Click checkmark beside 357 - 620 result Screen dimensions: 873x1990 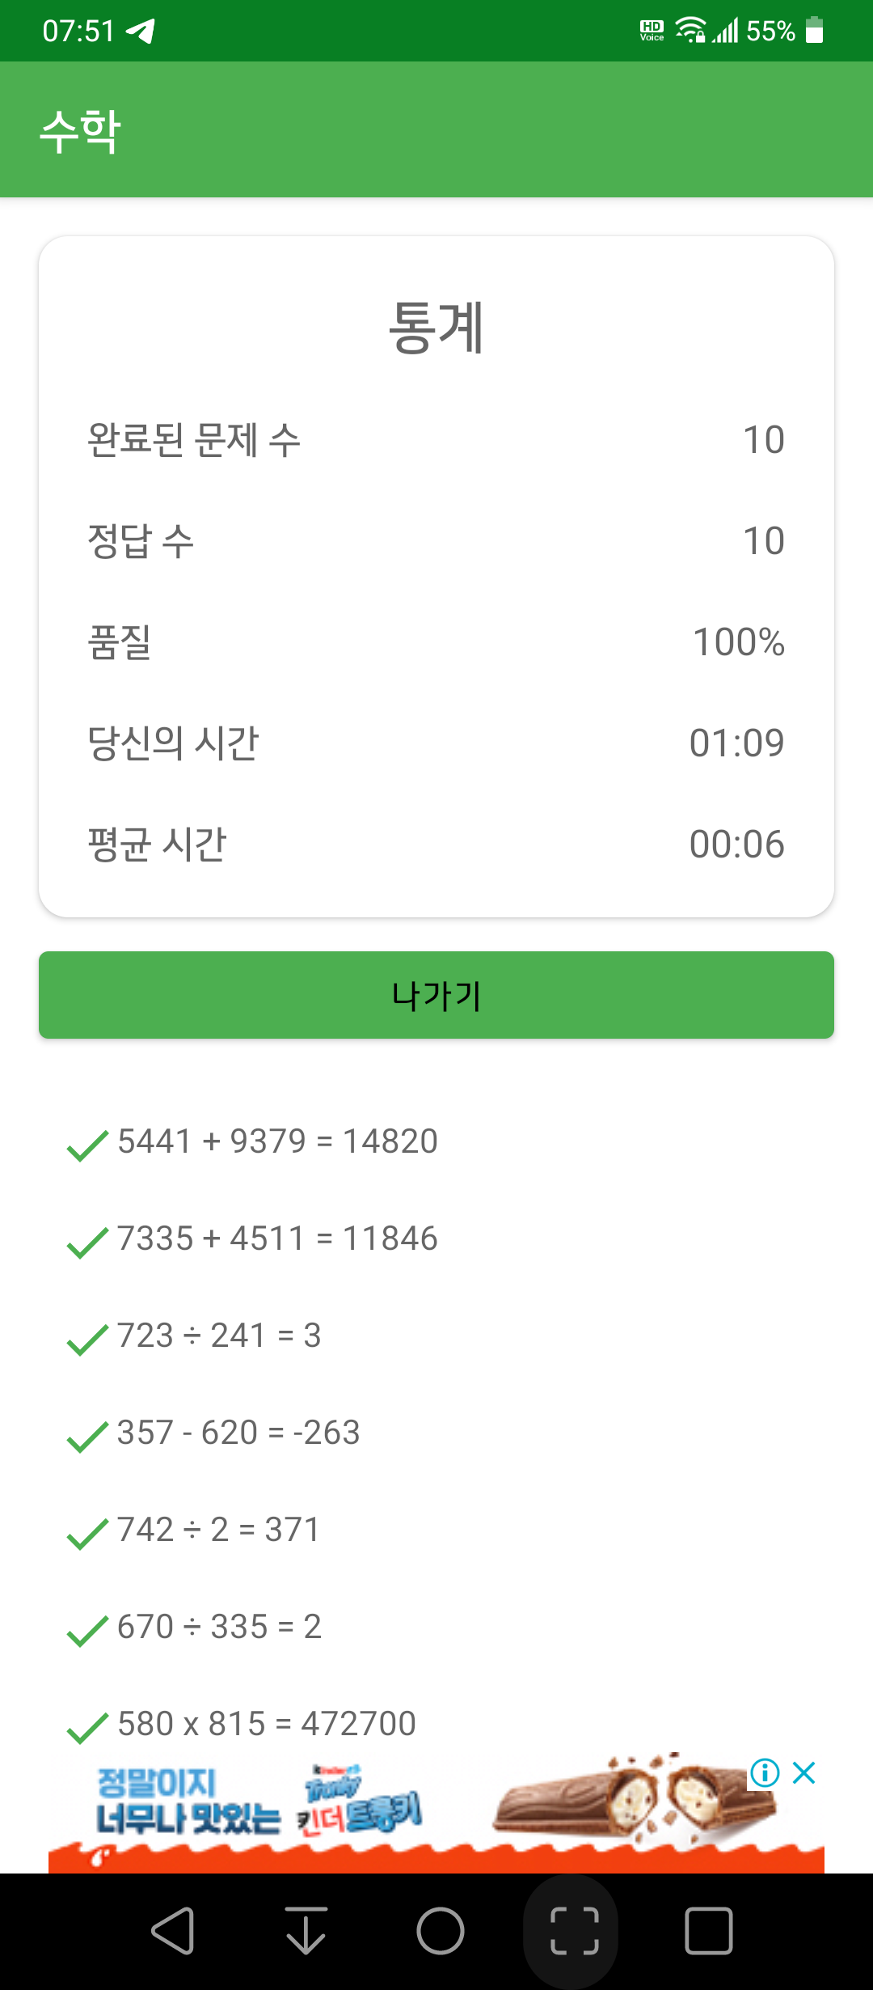tap(87, 1436)
